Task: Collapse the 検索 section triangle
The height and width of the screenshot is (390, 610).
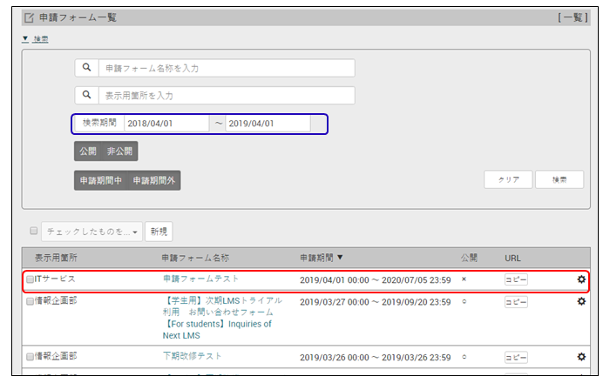Action: pos(25,38)
